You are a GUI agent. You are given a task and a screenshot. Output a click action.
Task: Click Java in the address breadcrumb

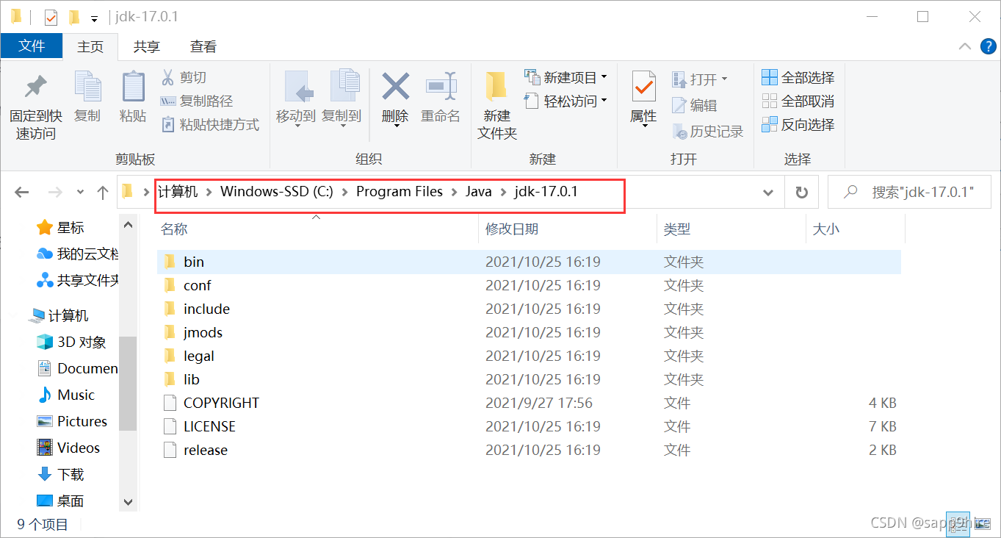point(478,192)
